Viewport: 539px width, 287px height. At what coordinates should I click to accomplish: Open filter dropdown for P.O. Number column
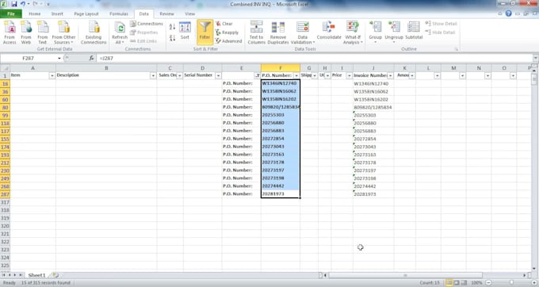[x=296, y=75]
